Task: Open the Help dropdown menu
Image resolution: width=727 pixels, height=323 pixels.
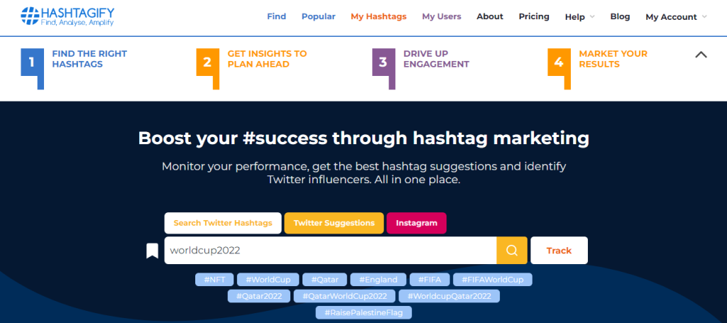Action: click(x=579, y=17)
